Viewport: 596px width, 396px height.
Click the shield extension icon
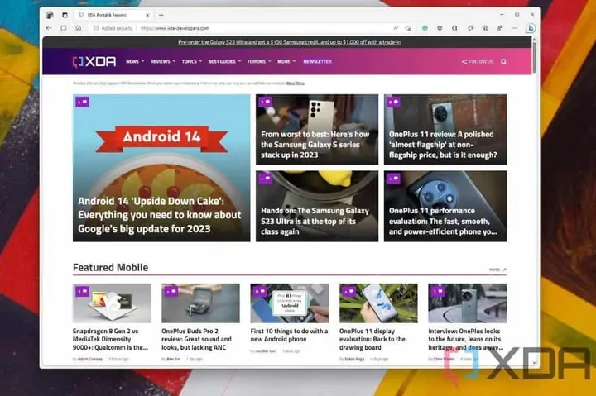(440, 28)
